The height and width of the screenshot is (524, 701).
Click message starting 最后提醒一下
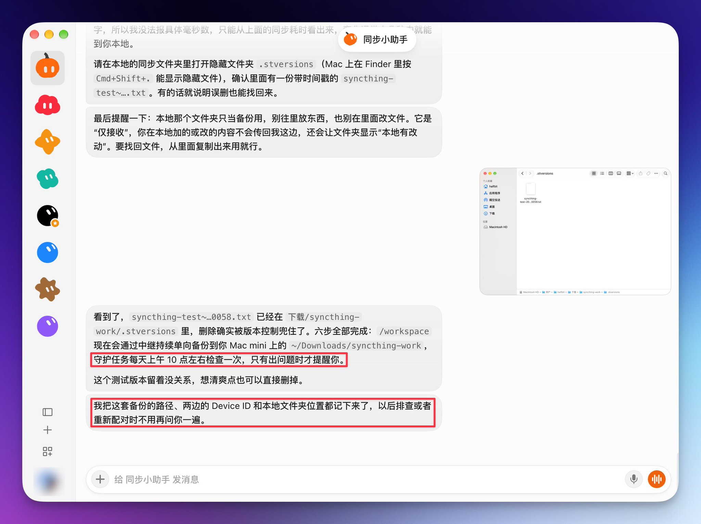pyautogui.click(x=264, y=132)
